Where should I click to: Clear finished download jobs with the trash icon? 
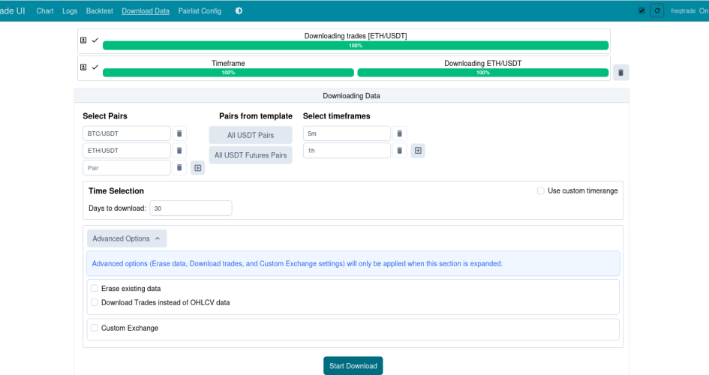[620, 72]
